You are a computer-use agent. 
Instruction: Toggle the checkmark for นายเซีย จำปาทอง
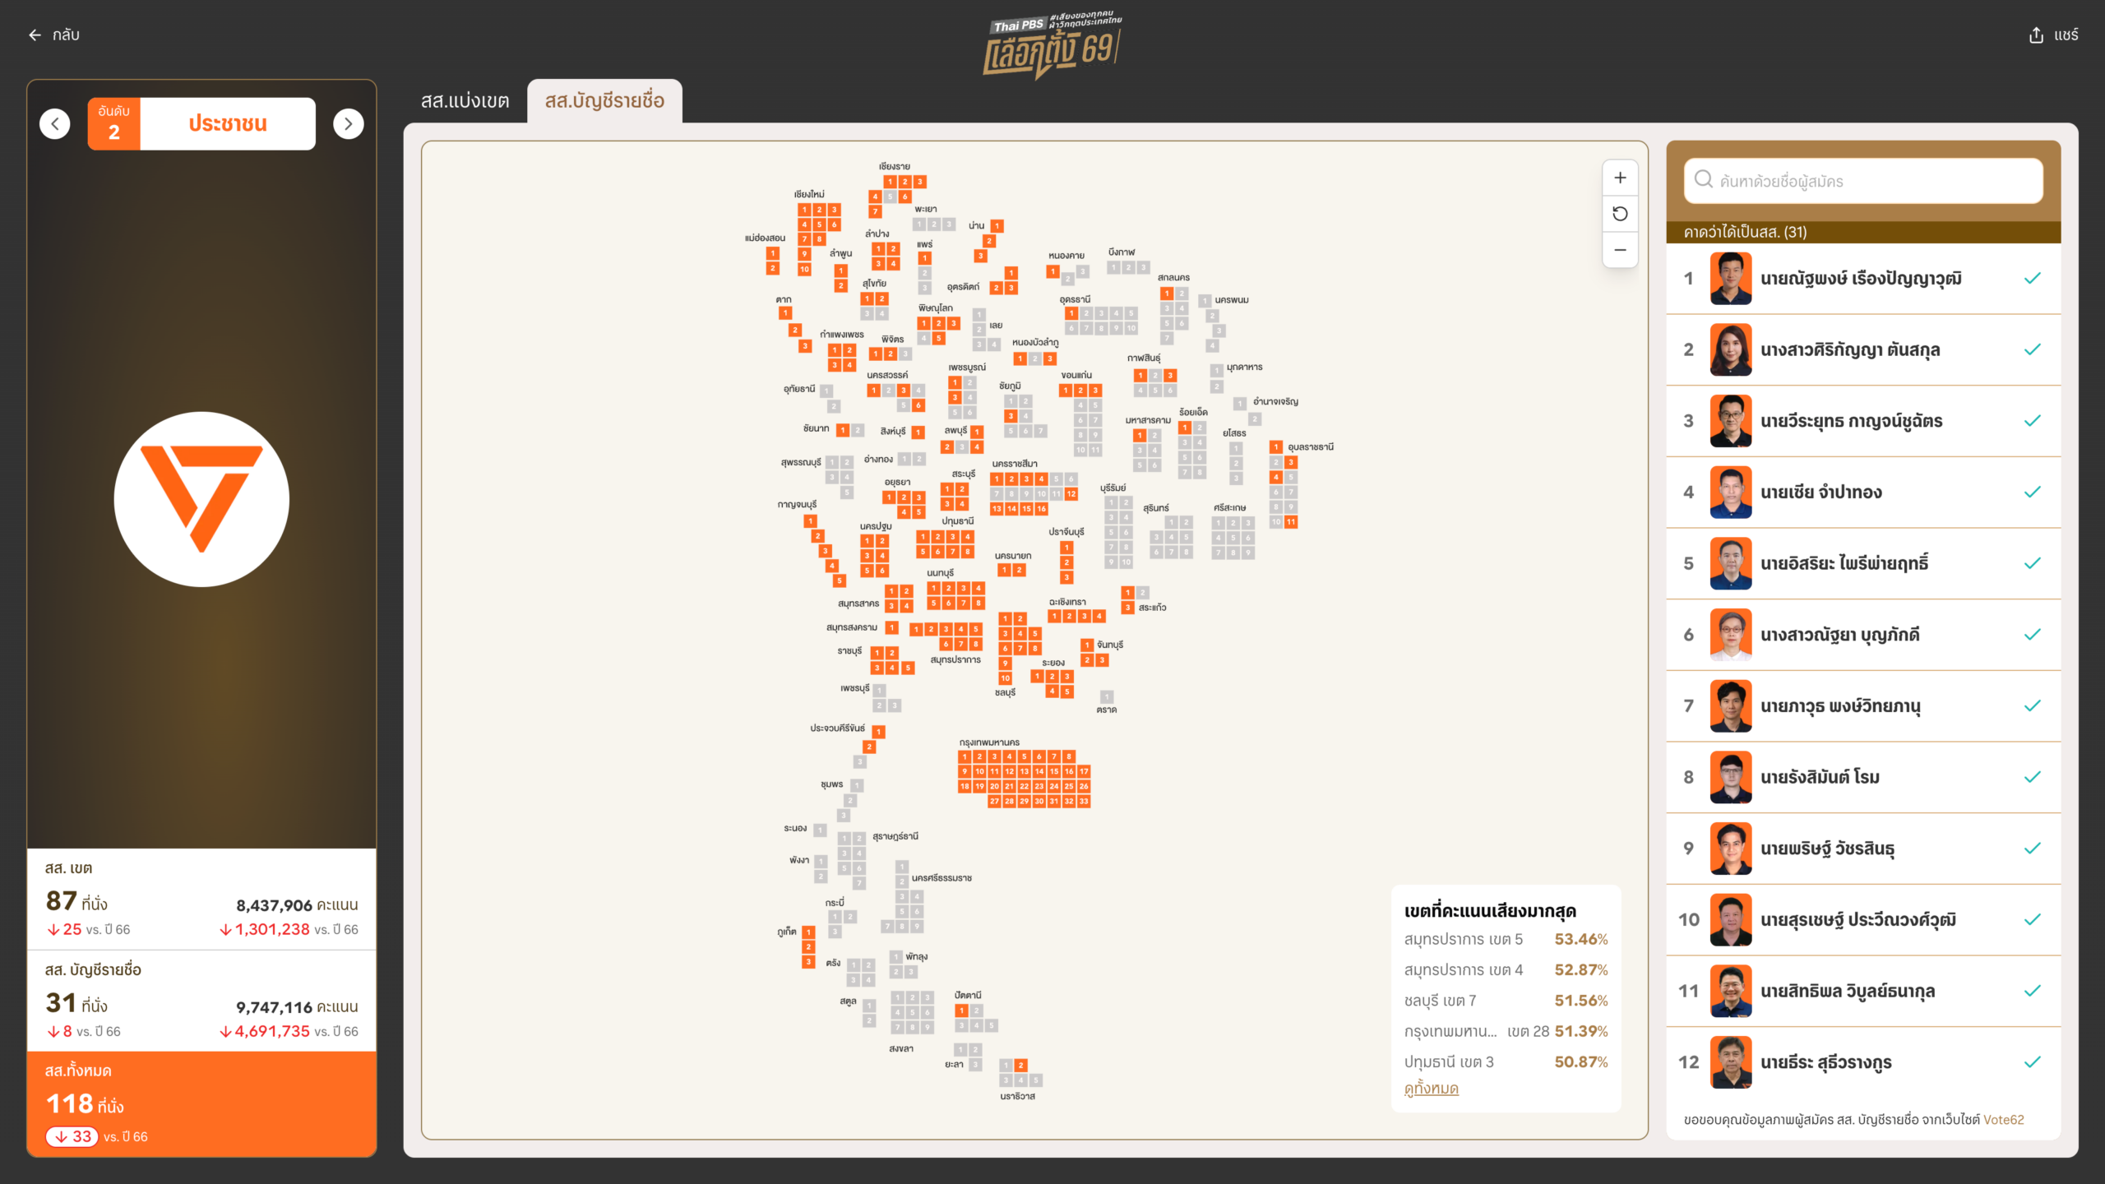(x=2033, y=493)
